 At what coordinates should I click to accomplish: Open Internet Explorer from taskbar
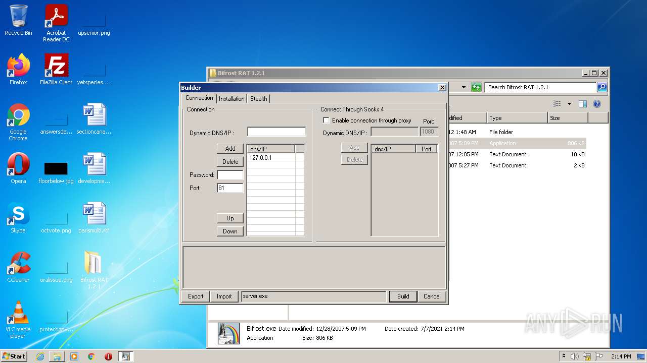[x=40, y=356]
